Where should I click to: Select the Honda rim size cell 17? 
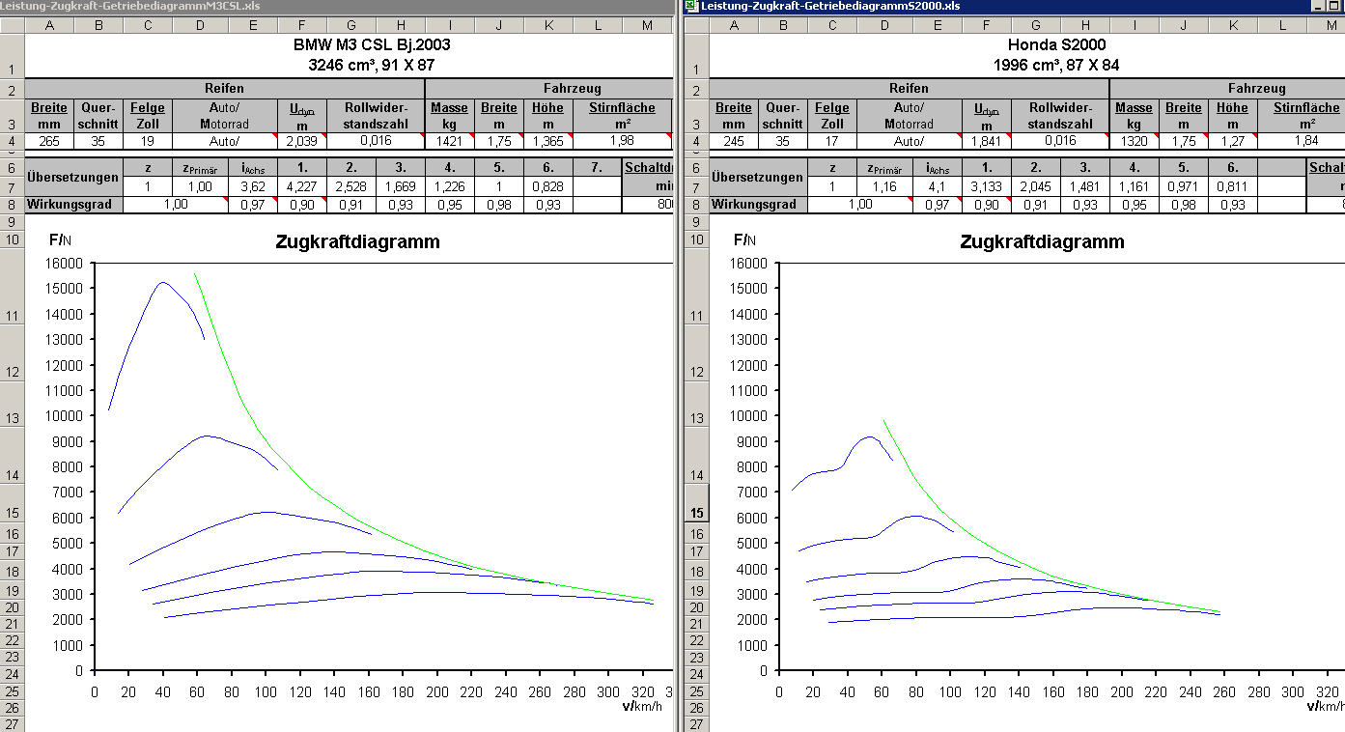pos(832,141)
